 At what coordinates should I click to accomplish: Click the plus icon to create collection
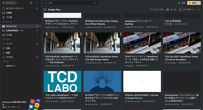37,3
